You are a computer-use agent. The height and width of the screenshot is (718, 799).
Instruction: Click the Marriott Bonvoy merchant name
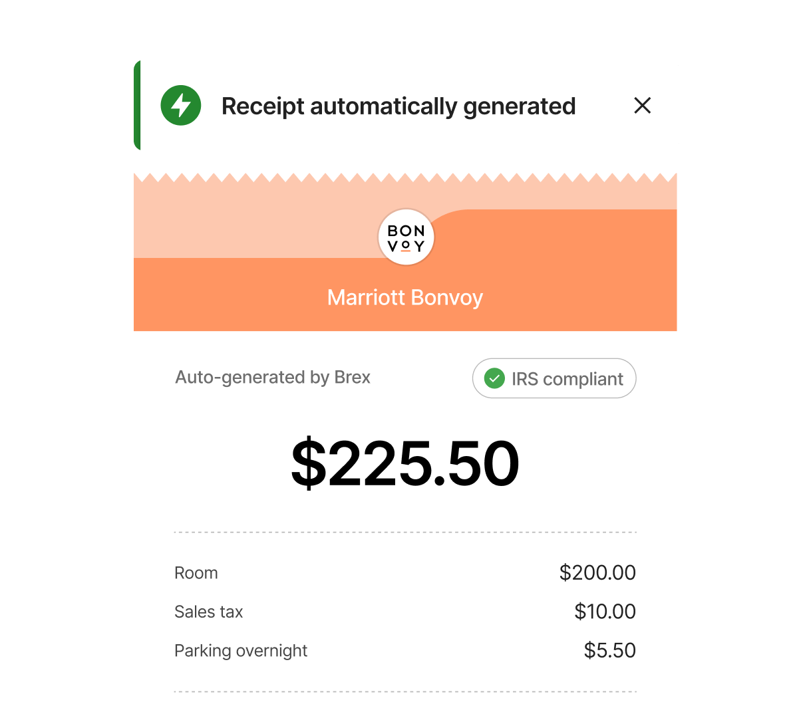(x=405, y=297)
